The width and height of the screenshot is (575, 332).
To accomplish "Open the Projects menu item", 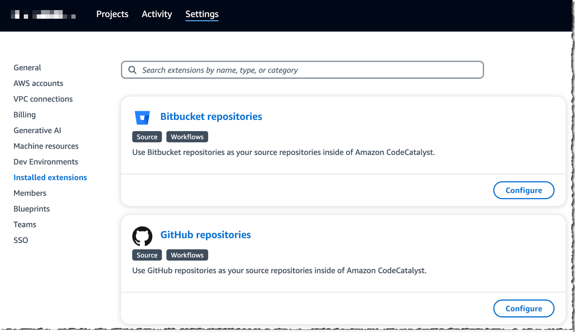I will pos(112,14).
